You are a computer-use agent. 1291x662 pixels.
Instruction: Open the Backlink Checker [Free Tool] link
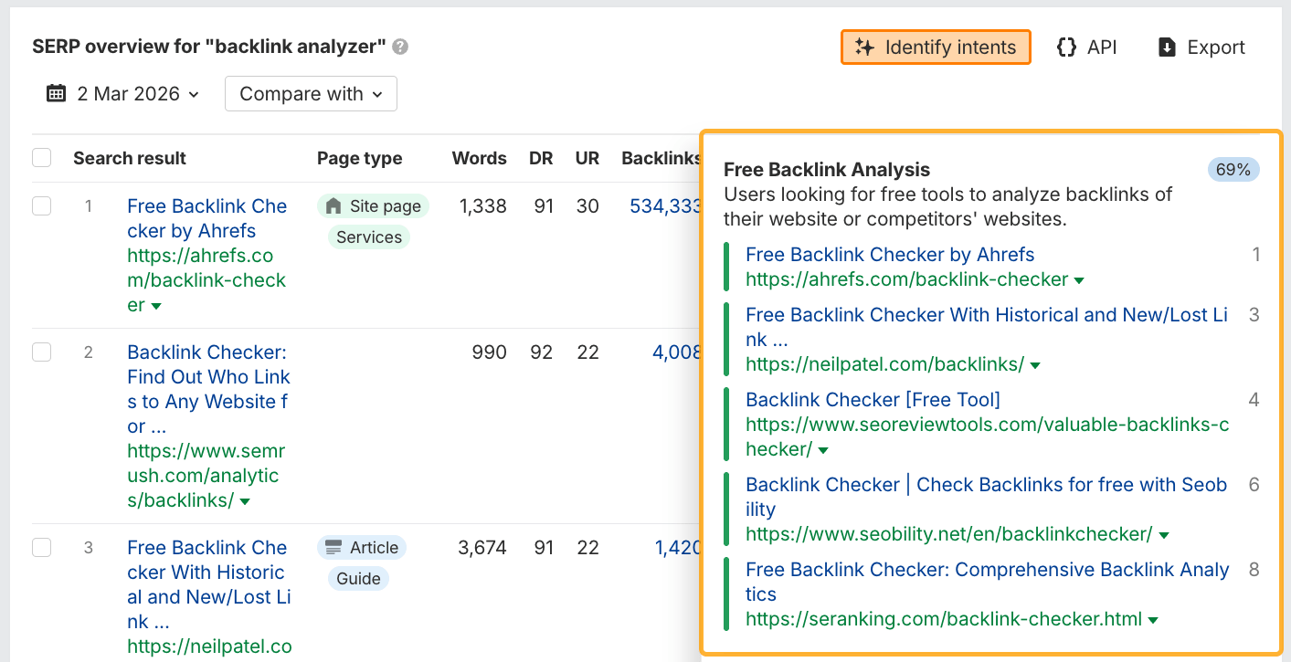tap(873, 399)
